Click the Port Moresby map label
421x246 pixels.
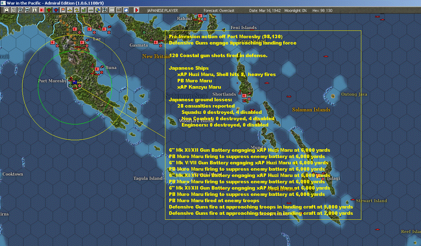[52, 81]
